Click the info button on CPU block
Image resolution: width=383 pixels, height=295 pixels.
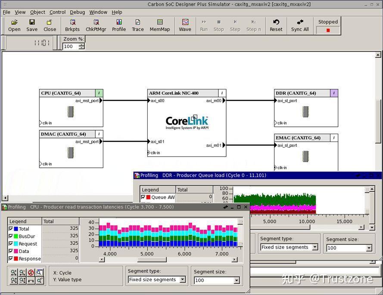99,93
